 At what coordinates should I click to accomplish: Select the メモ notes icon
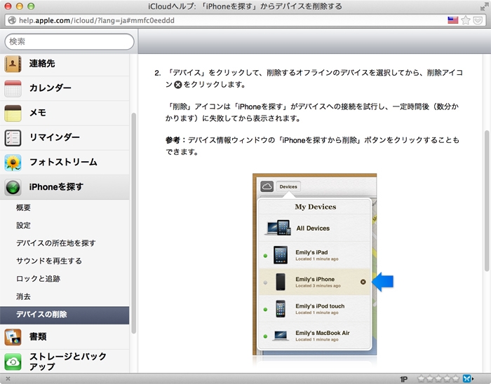(x=13, y=113)
